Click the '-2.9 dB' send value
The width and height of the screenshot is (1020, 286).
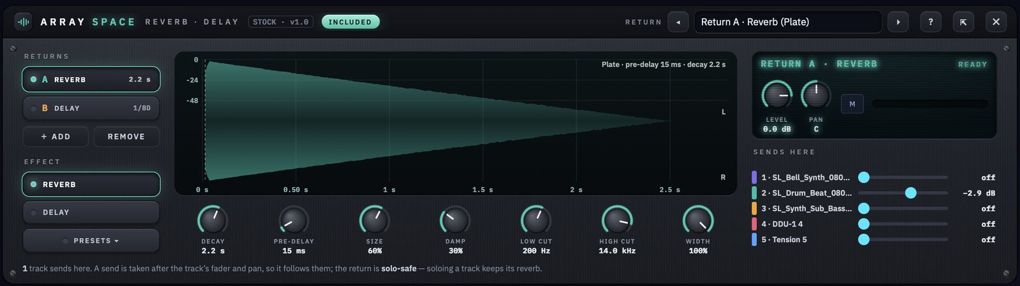tap(979, 193)
